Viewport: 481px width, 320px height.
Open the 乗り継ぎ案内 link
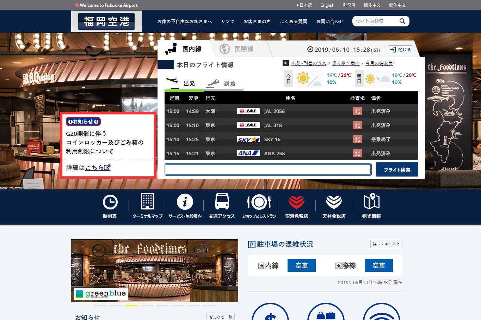[x=346, y=63]
